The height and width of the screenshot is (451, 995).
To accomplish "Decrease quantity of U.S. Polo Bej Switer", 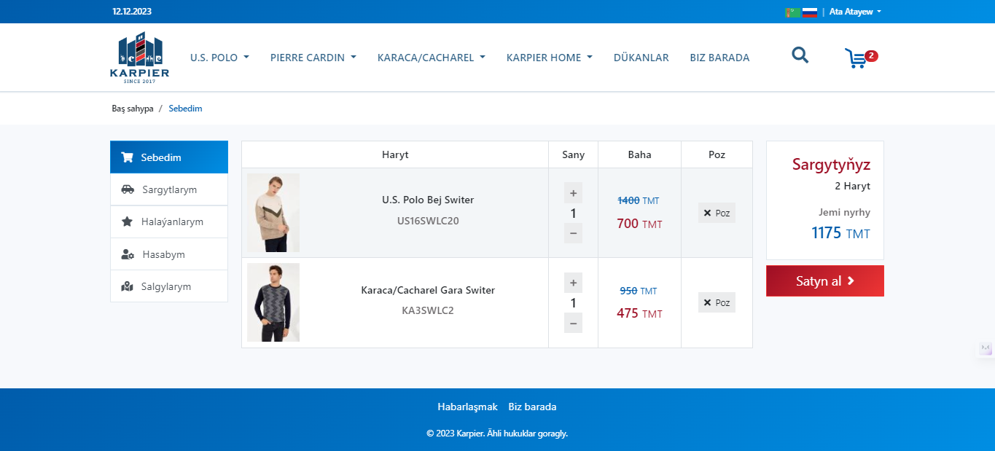I will click(x=573, y=233).
